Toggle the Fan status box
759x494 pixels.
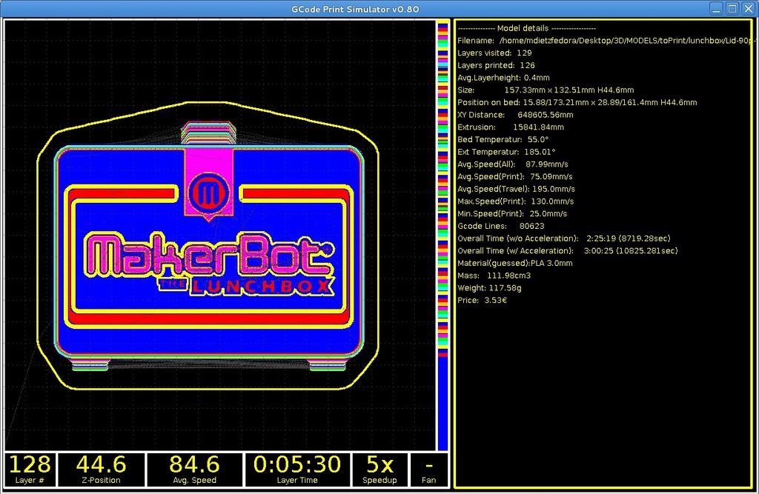428,470
